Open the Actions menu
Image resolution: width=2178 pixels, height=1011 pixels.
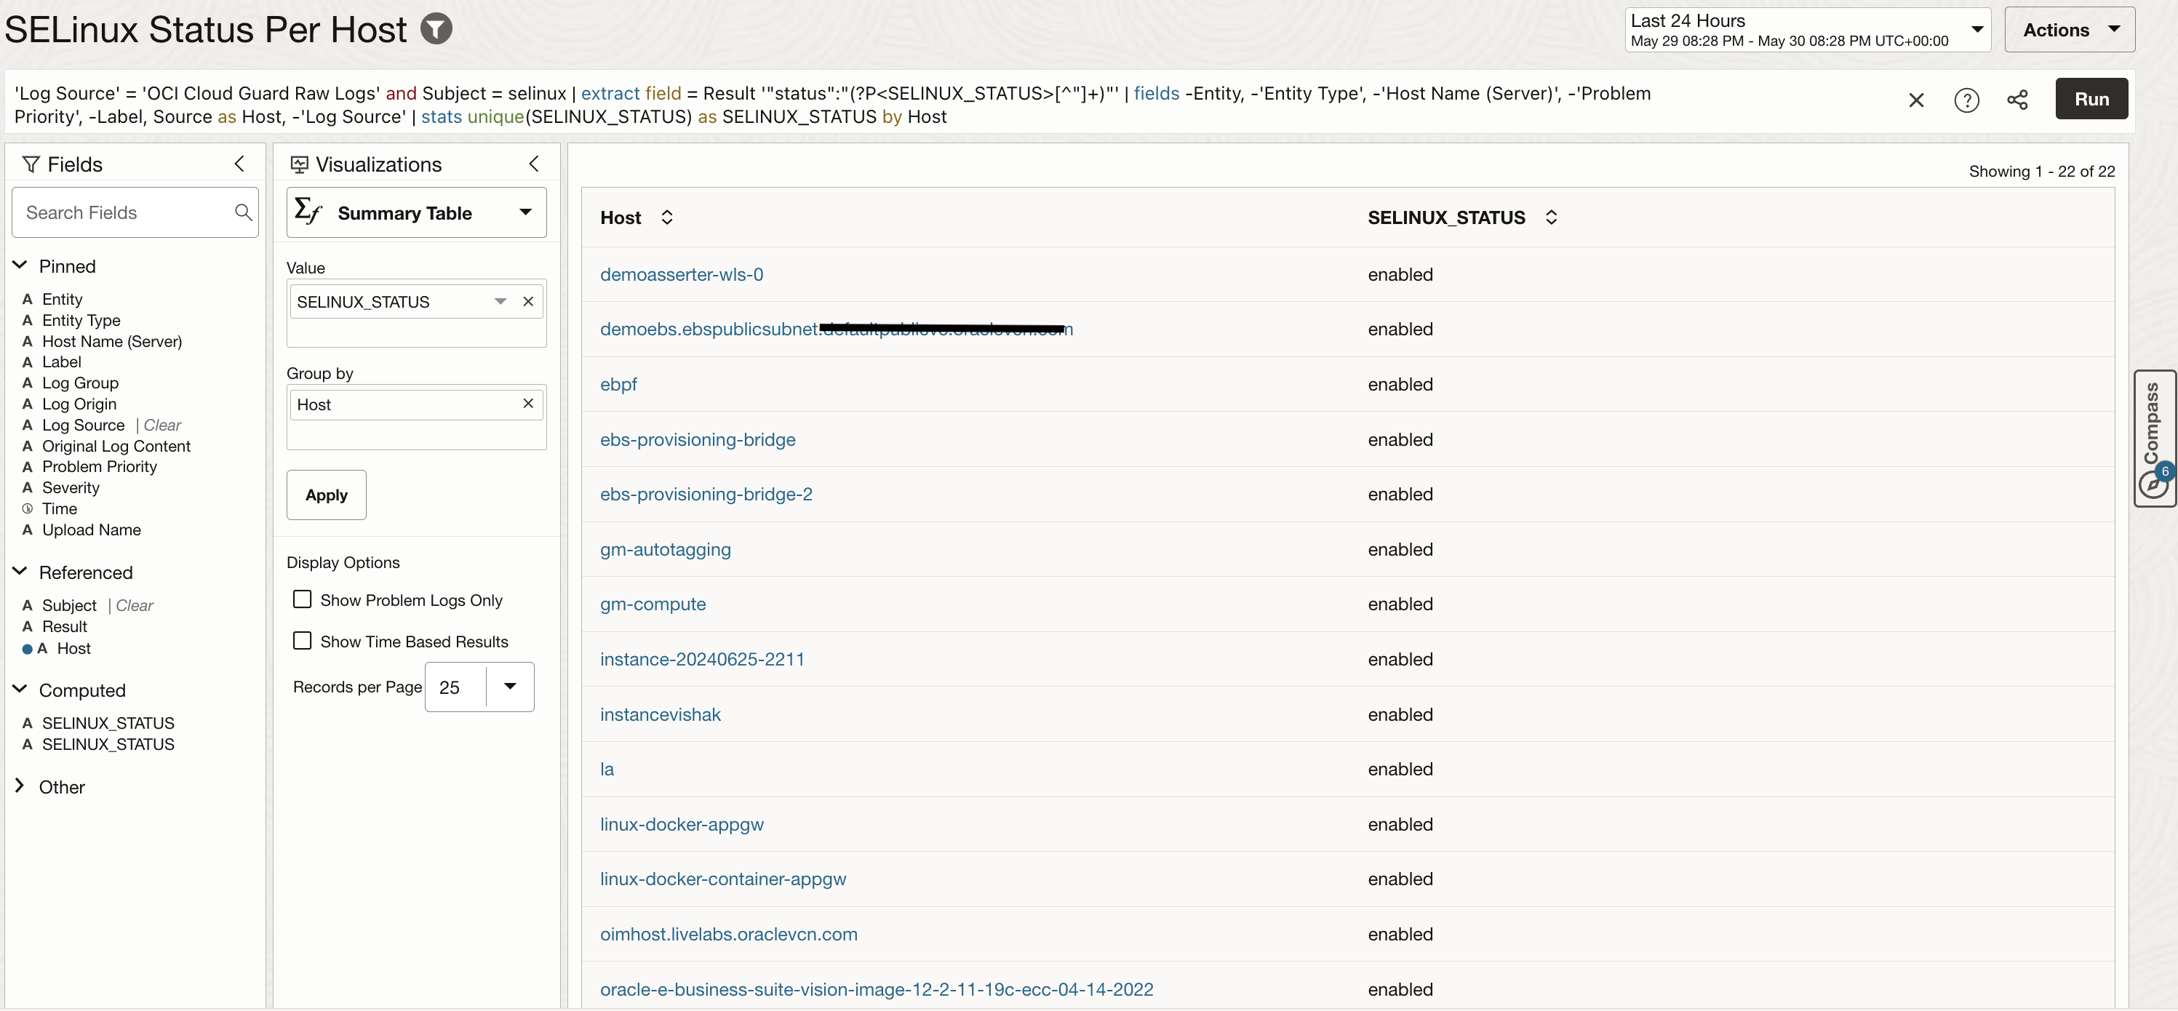click(2069, 30)
